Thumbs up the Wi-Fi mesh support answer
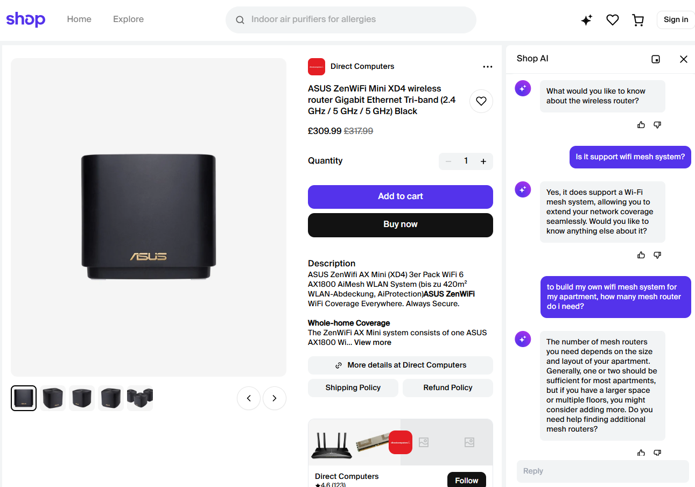The image size is (695, 487). [641, 255]
